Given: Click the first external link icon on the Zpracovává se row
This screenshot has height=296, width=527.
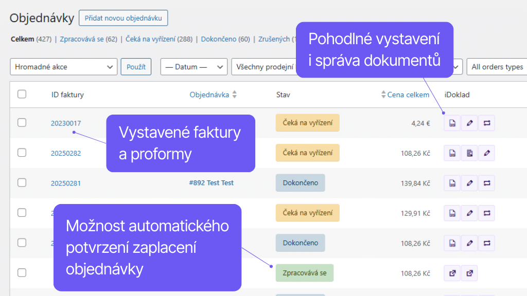Looking at the screenshot, I should [452, 273].
